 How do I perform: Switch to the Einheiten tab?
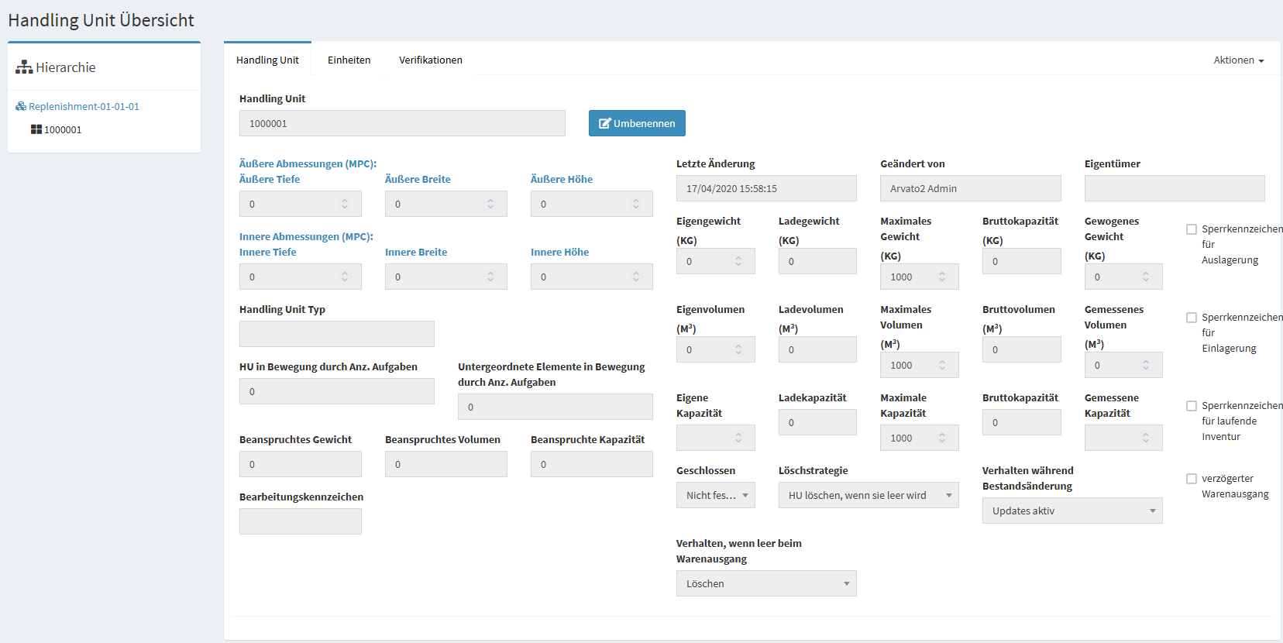pos(349,60)
